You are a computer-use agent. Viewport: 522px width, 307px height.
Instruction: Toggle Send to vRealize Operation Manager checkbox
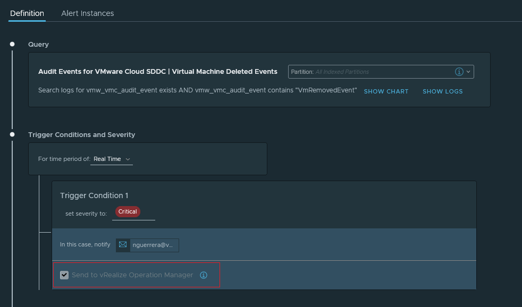point(64,275)
